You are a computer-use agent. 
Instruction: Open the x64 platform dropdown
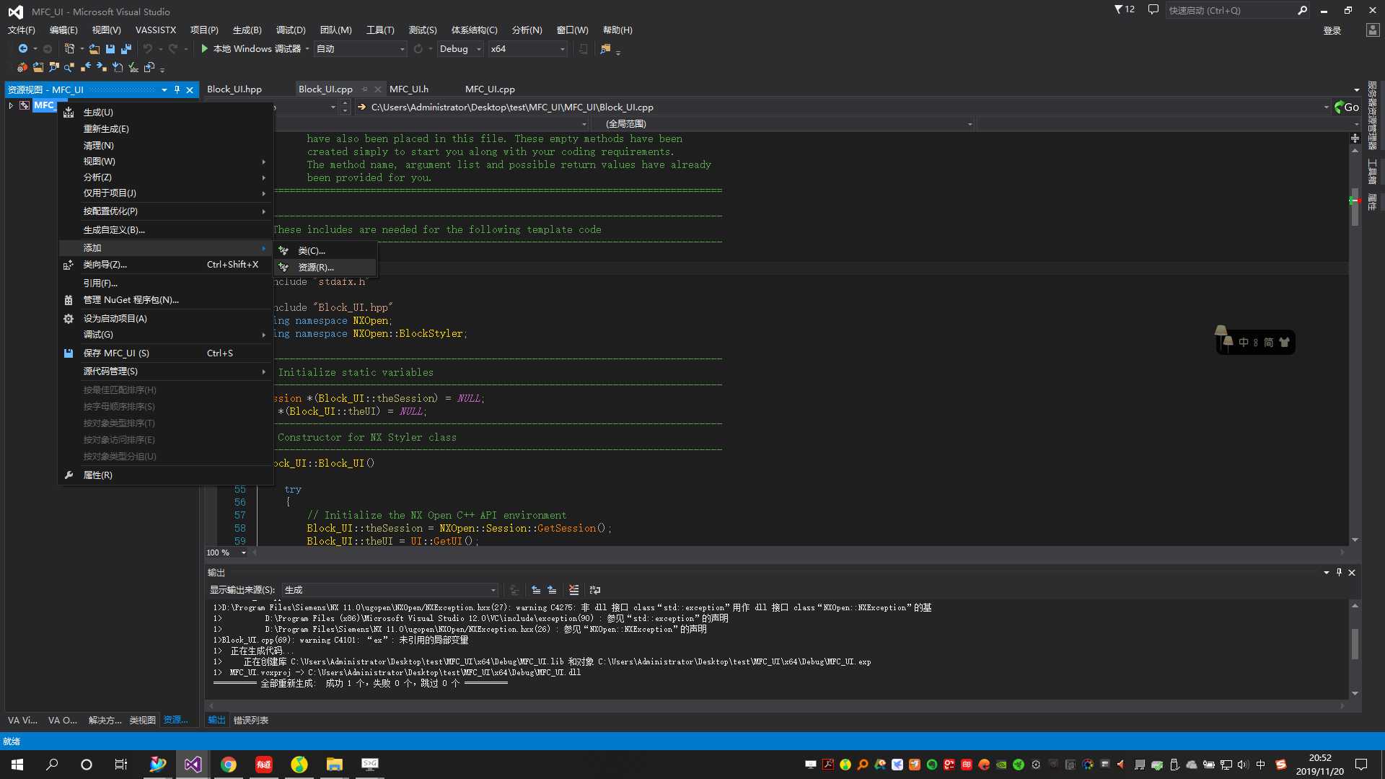click(x=527, y=48)
